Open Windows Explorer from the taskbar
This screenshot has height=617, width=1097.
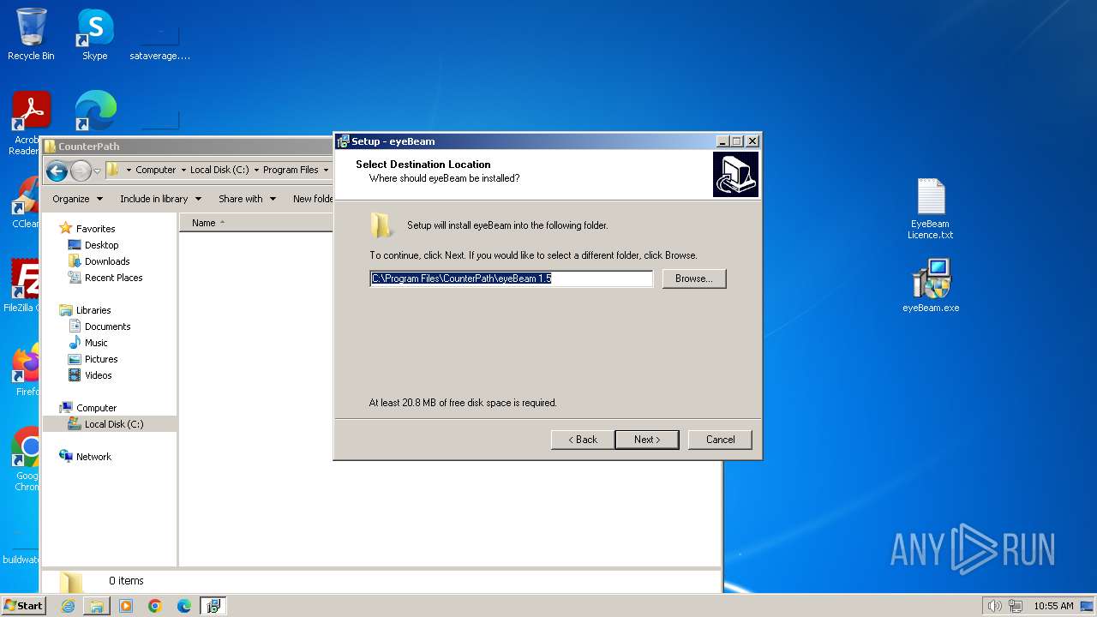97,606
